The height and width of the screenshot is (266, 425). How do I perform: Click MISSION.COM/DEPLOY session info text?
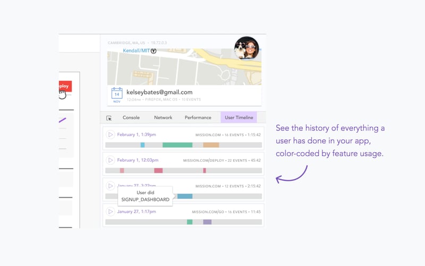222,161
